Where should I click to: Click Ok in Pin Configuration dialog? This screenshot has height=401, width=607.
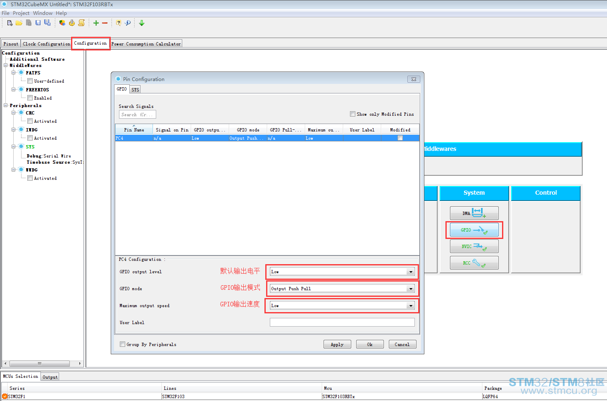click(370, 344)
